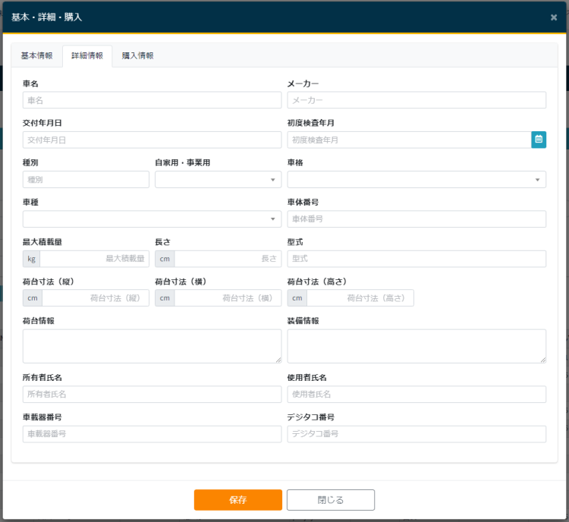Expand the 車種 combo box
Image resolution: width=569 pixels, height=522 pixels.
point(152,219)
